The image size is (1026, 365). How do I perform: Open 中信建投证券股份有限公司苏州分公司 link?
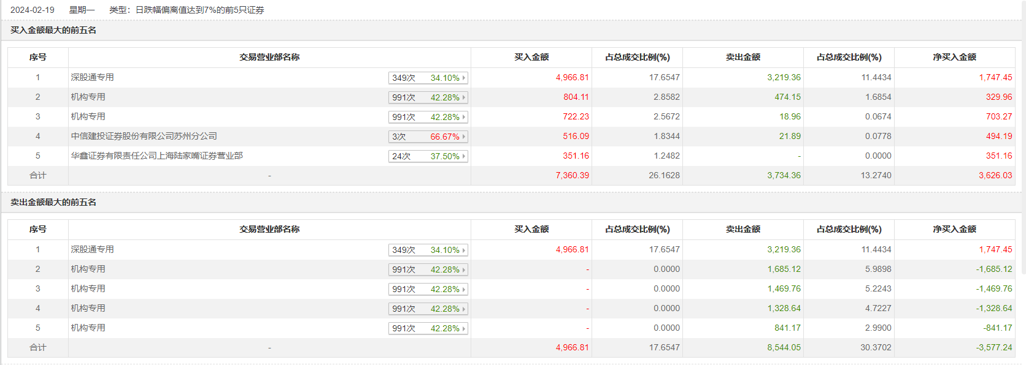coord(144,136)
